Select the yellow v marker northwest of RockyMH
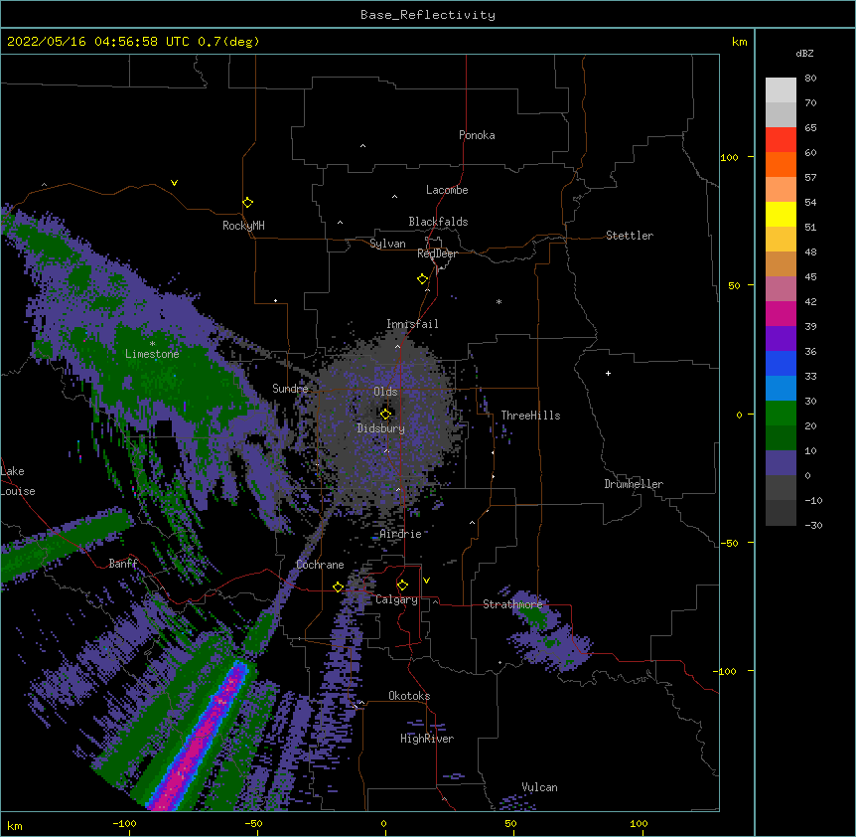The width and height of the screenshot is (856, 837). pos(174,183)
